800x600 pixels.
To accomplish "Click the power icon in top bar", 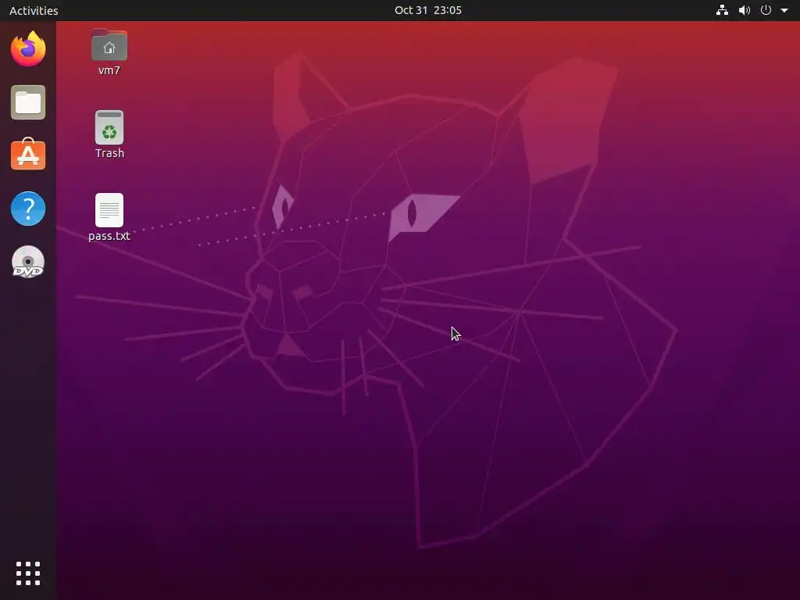I will pos(766,10).
